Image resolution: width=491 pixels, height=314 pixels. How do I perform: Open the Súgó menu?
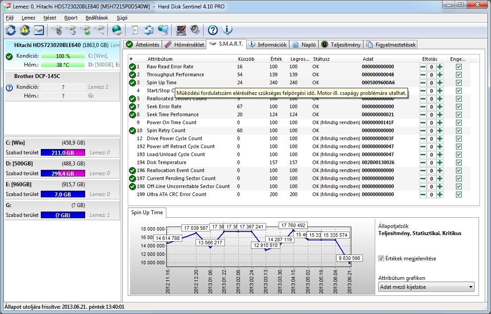(122, 18)
